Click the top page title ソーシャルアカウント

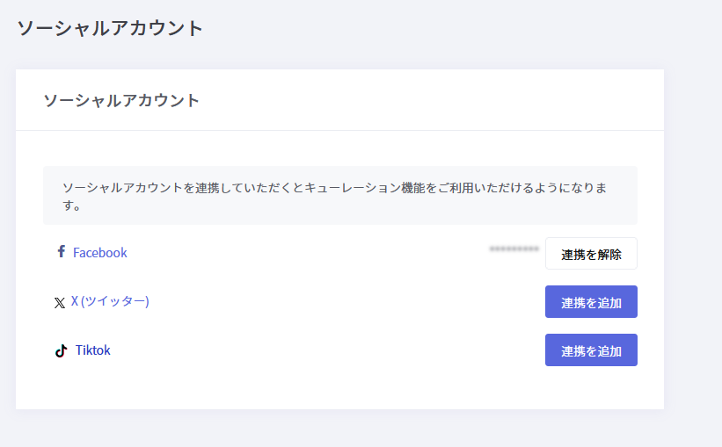(110, 28)
